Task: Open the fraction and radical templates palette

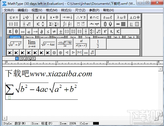Action: (x=27, y=24)
